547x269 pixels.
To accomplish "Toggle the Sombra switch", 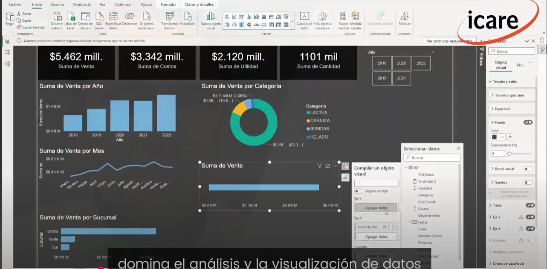I will [x=528, y=183].
